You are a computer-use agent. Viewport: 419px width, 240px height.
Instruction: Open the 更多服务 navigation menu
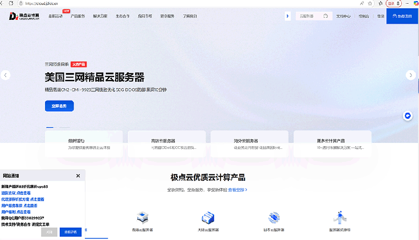pos(167,16)
